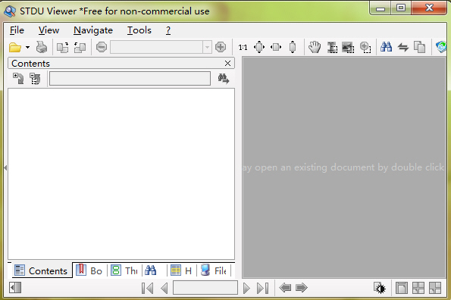Expand all contents tree items icon
This screenshot has width=451, height=300.
point(18,79)
